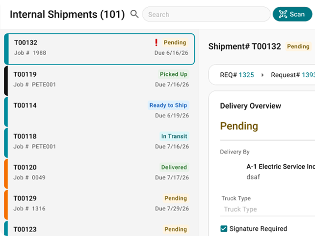Click the red exclamation alert icon on T00132
The height and width of the screenshot is (236, 315).
pos(156,43)
